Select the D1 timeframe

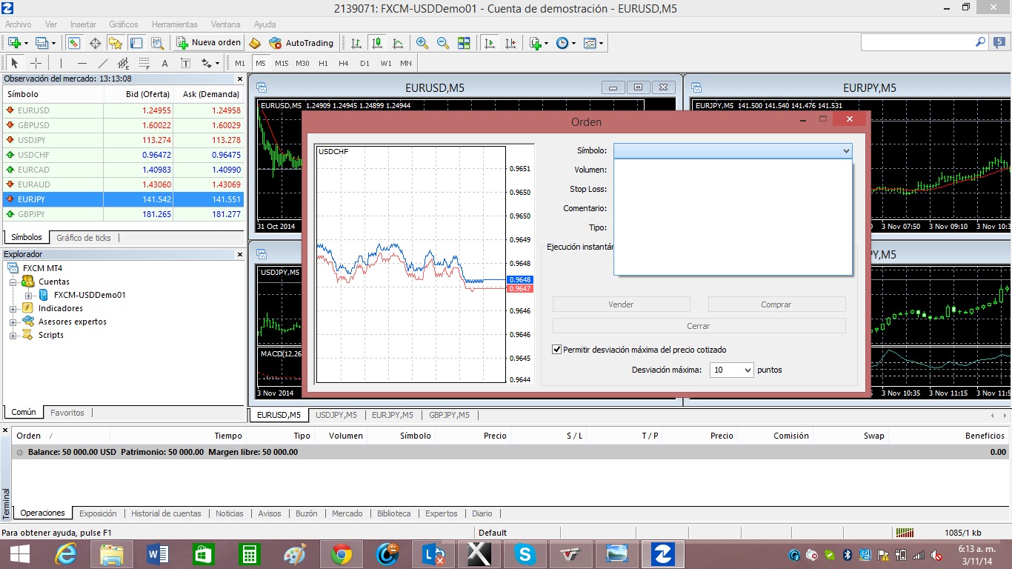click(364, 63)
